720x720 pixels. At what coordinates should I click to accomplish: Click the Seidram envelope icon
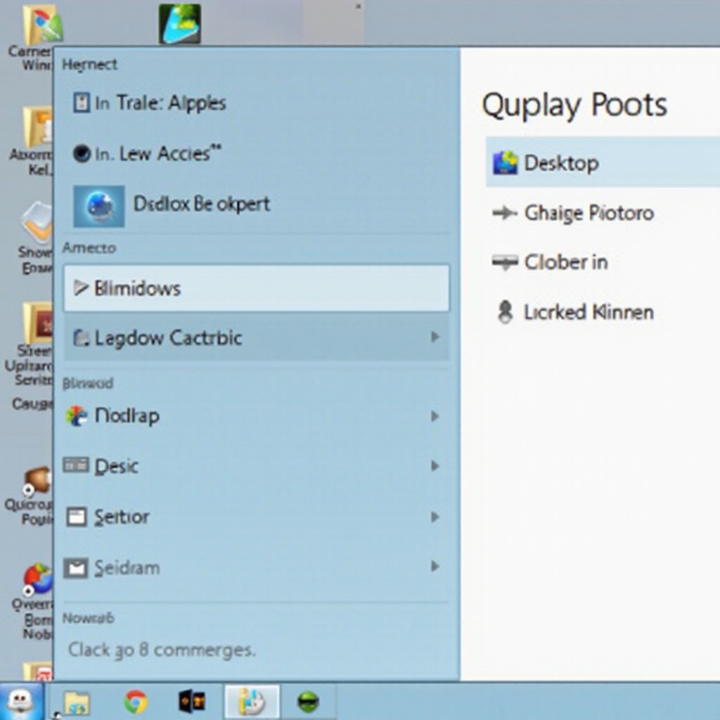pyautogui.click(x=76, y=567)
